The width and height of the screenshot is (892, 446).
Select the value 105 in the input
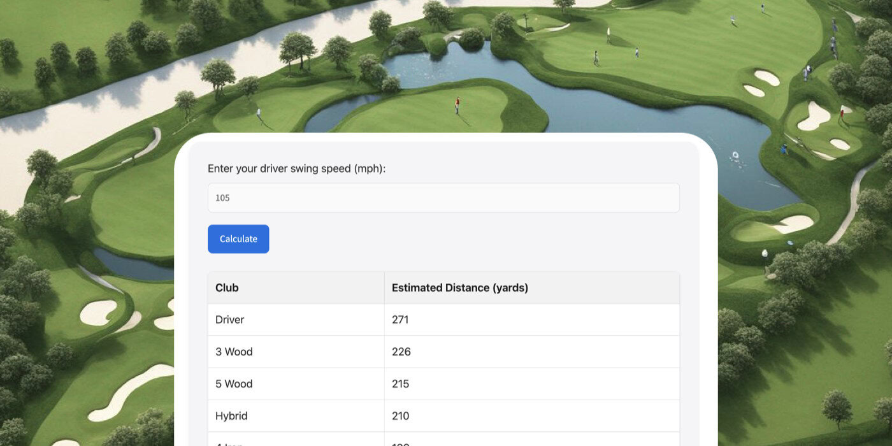[x=222, y=198]
